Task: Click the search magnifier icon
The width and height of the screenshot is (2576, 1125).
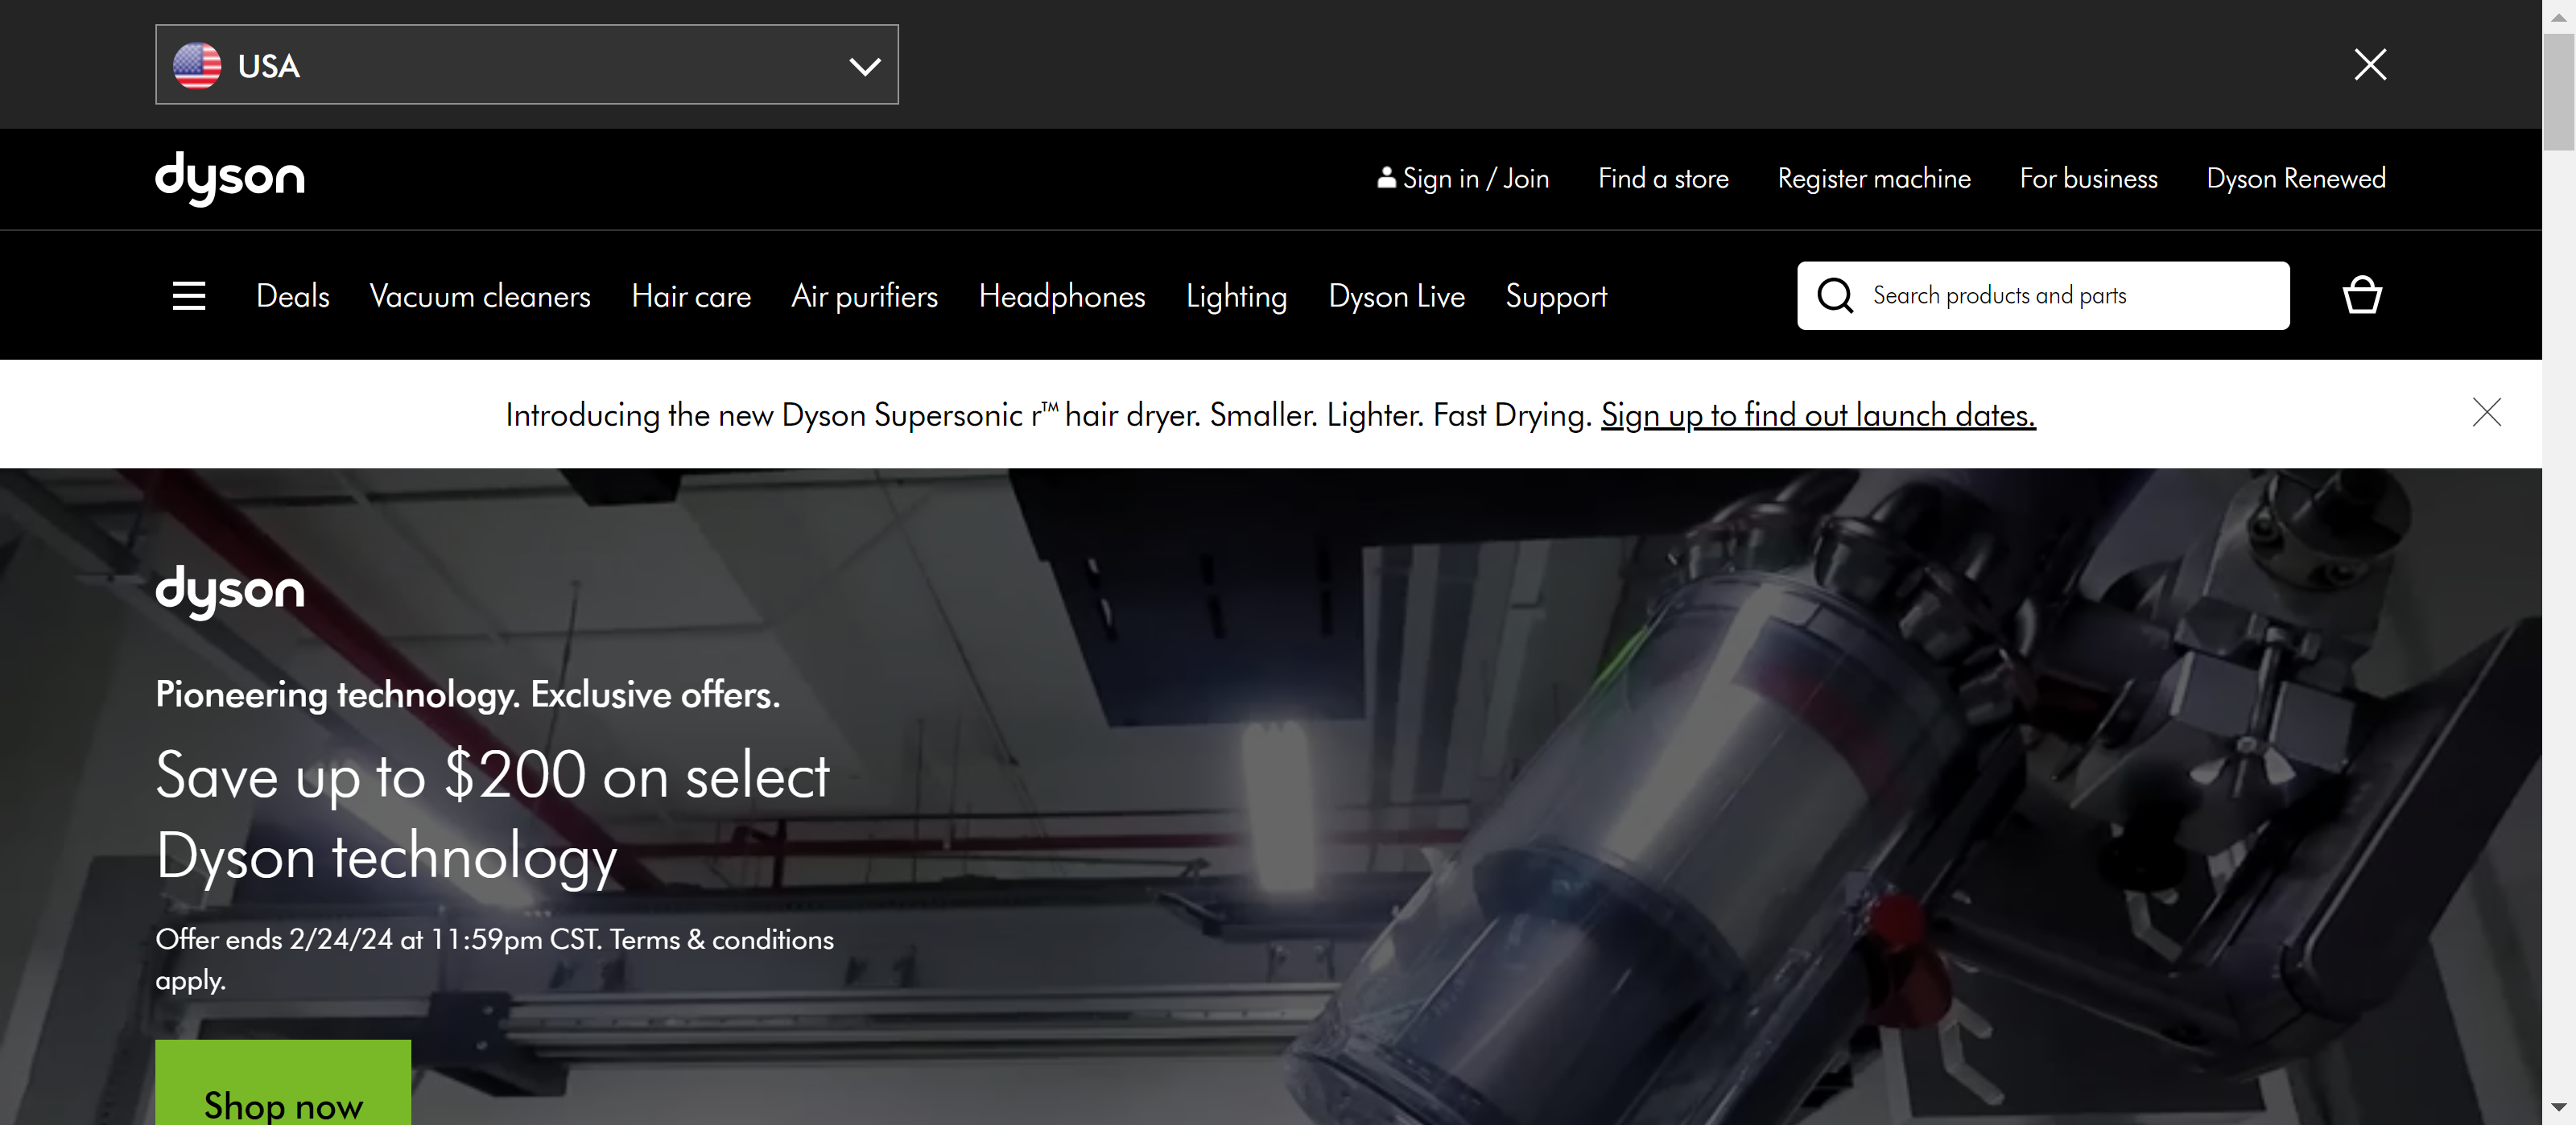Action: [x=1835, y=295]
